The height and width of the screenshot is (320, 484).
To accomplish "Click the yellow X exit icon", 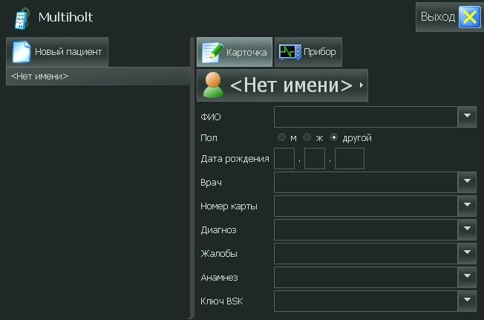I will click(x=469, y=17).
